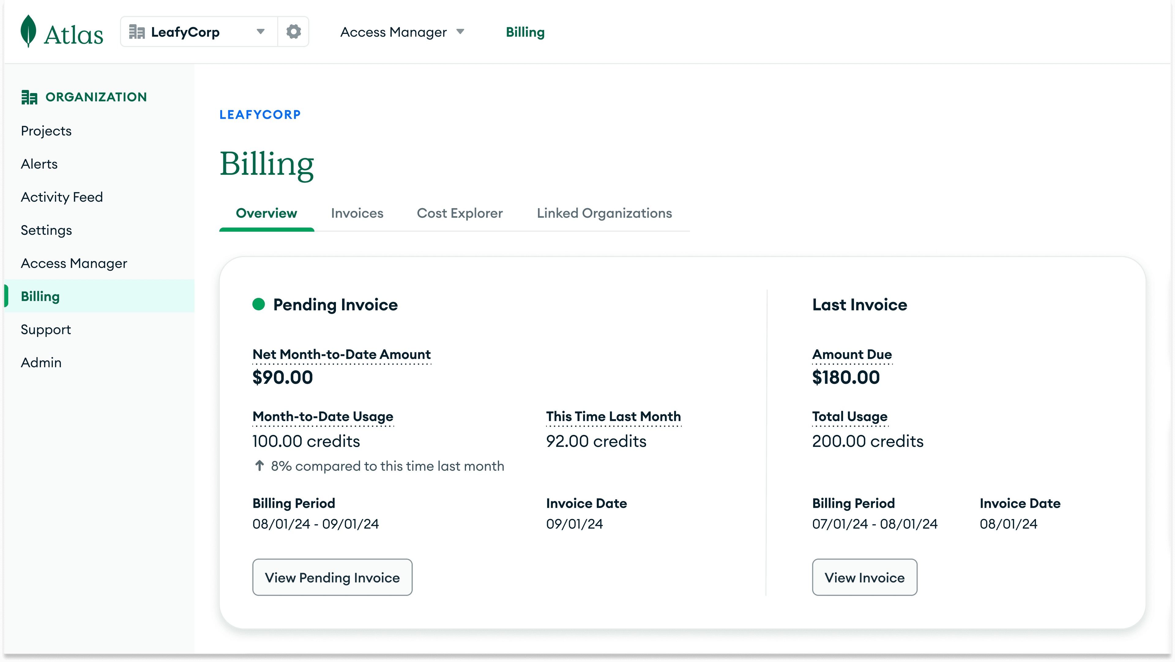Image resolution: width=1175 pixels, height=662 pixels.
Task: Click Net Month-to-Date Amount label
Action: point(341,354)
